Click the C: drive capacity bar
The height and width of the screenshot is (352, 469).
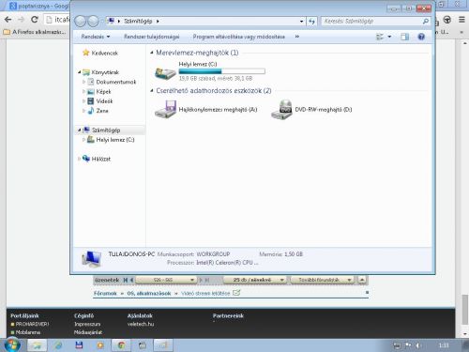coord(222,71)
